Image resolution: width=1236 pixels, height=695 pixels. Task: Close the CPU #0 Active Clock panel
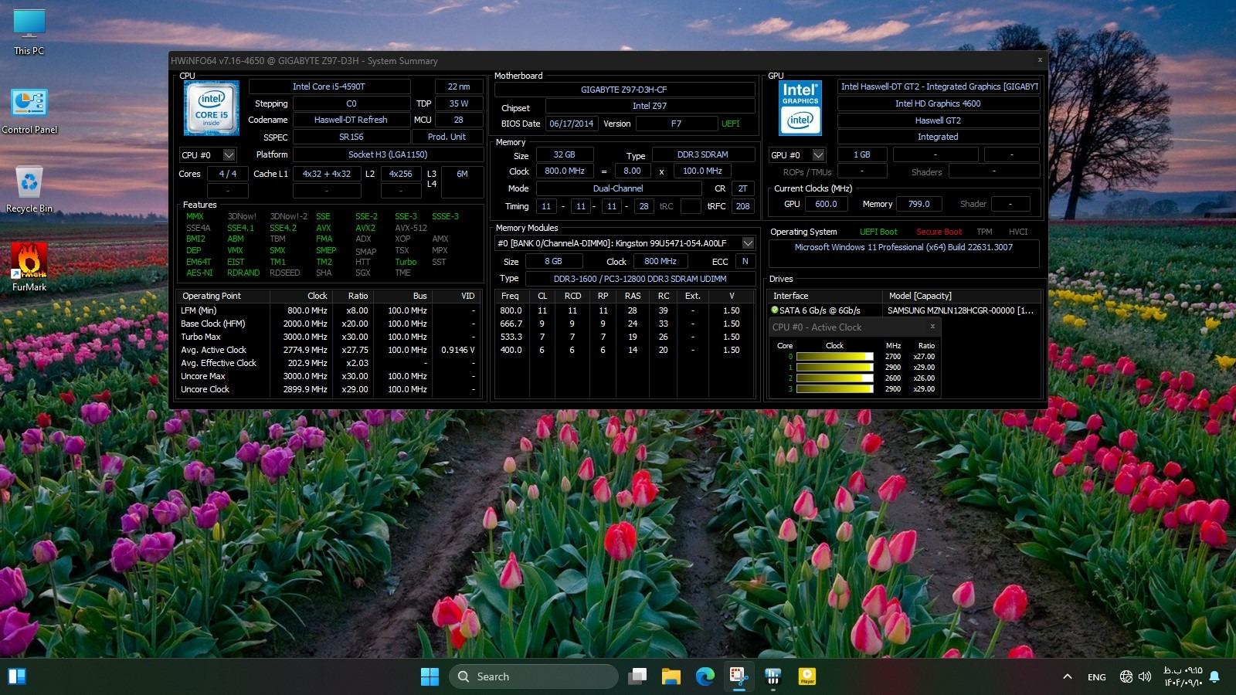[x=932, y=327]
